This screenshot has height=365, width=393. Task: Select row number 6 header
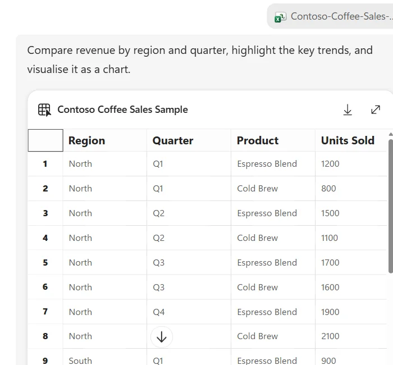click(x=45, y=287)
